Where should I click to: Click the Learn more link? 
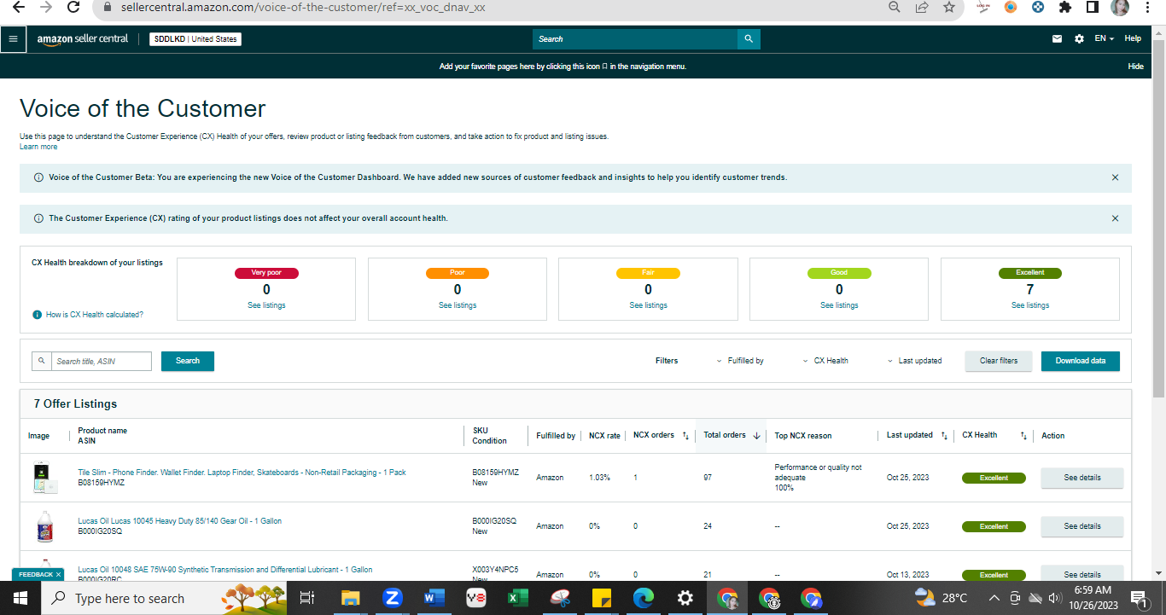pyautogui.click(x=38, y=147)
